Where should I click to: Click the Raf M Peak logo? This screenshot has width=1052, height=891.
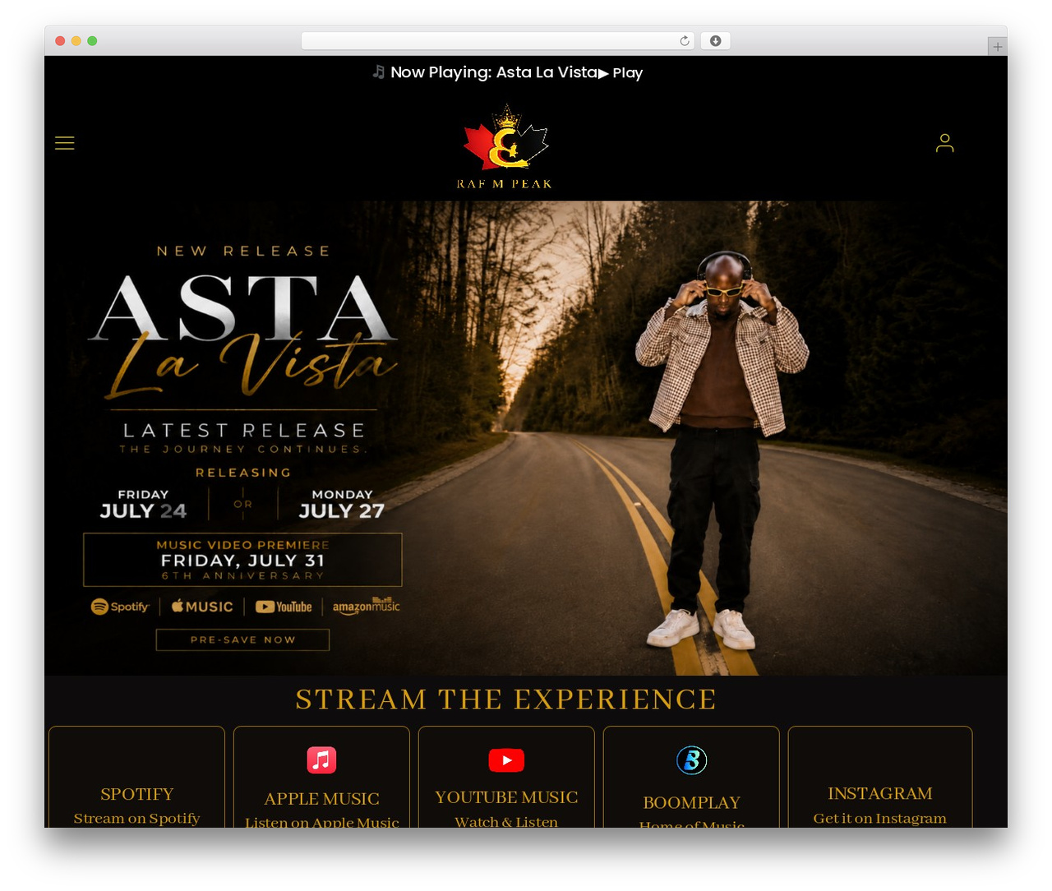click(505, 147)
